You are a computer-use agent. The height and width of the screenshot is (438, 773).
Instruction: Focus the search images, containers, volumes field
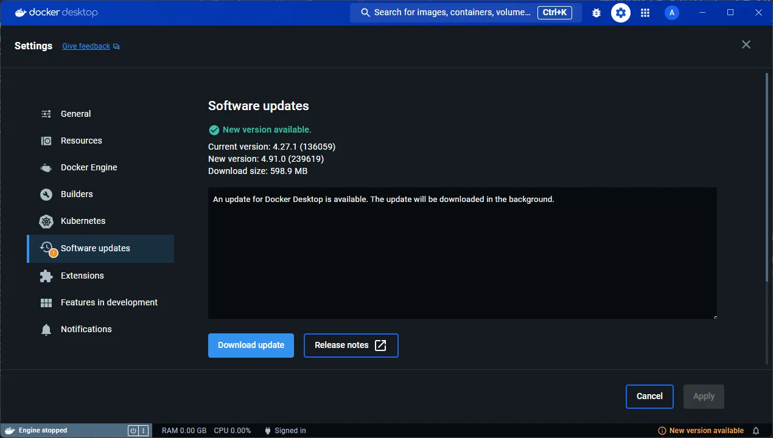[x=466, y=12]
